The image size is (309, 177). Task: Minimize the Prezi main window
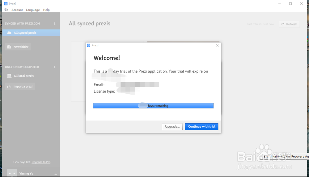(x=279, y=4)
